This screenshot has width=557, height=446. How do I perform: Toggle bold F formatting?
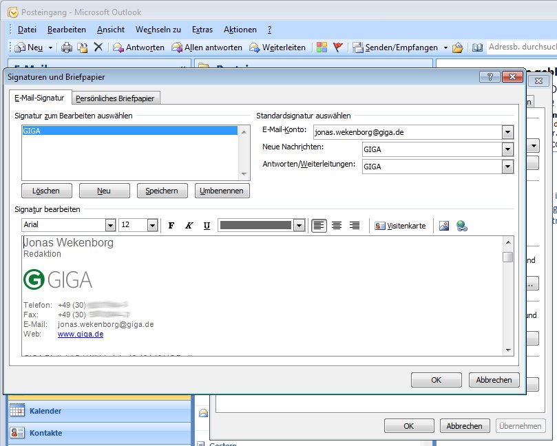171,226
